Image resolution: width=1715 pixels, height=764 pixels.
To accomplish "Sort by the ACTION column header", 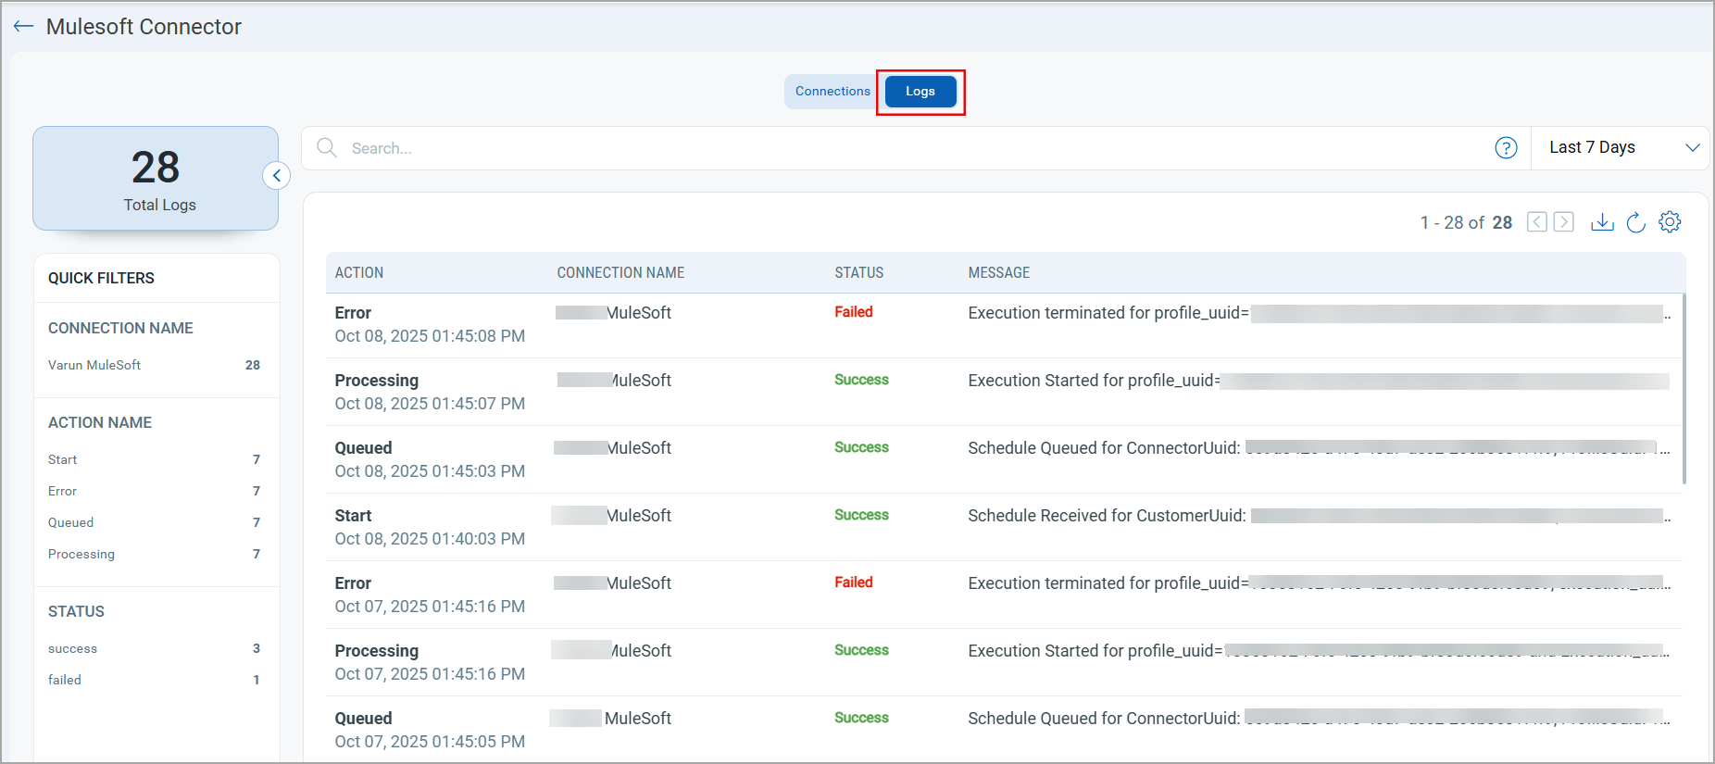I will pos(359,273).
